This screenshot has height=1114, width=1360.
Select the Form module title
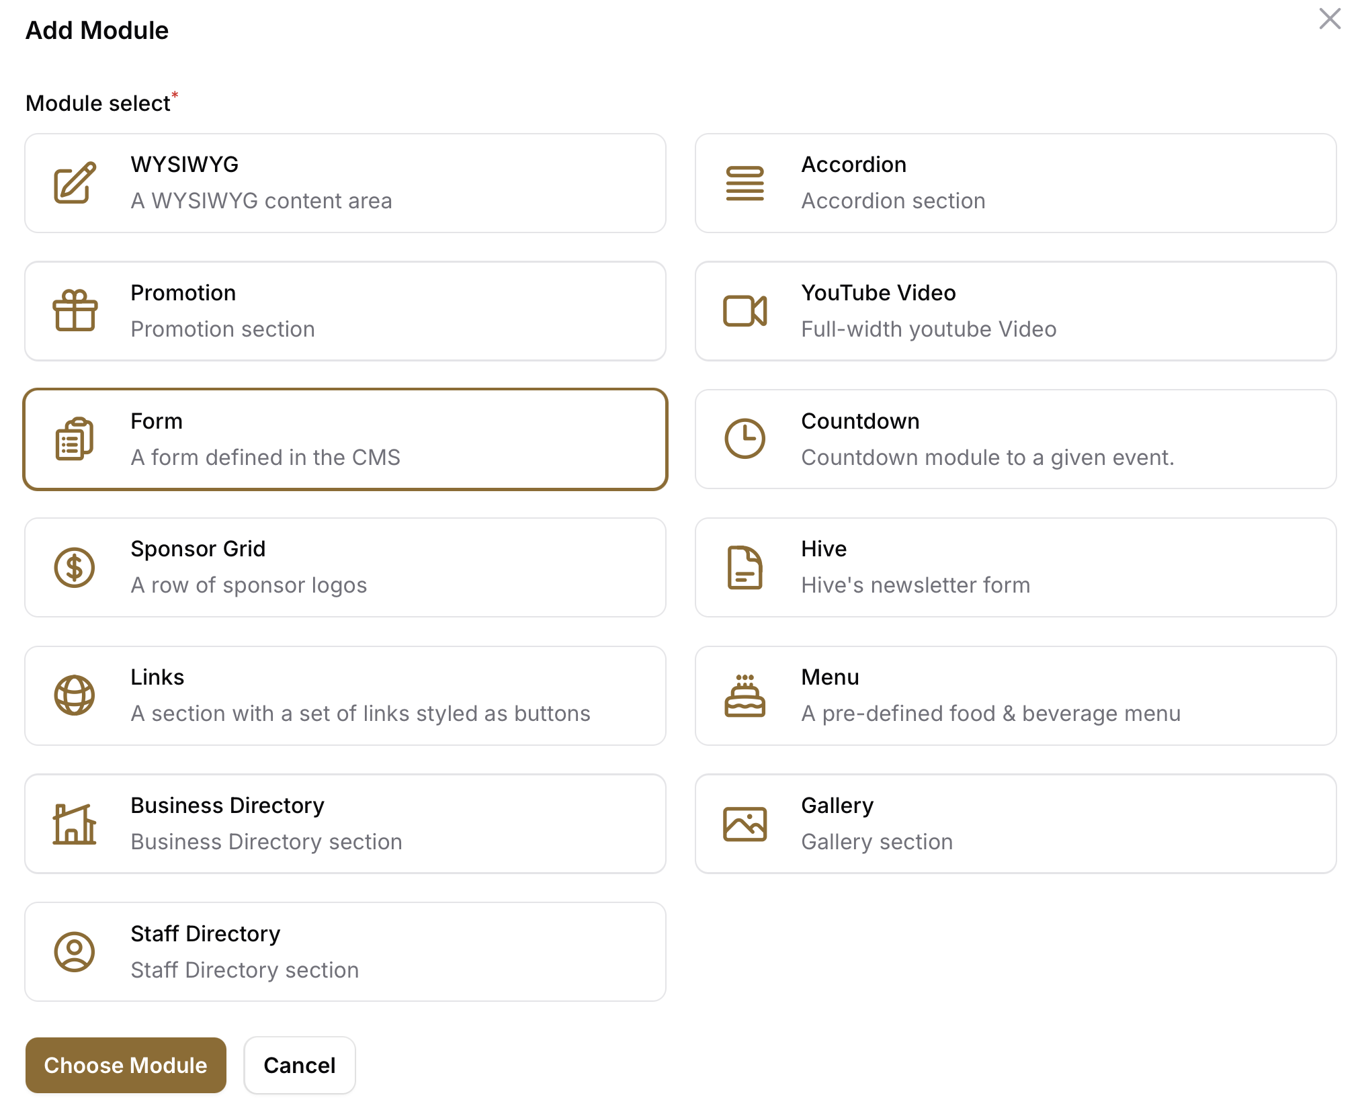coord(157,421)
